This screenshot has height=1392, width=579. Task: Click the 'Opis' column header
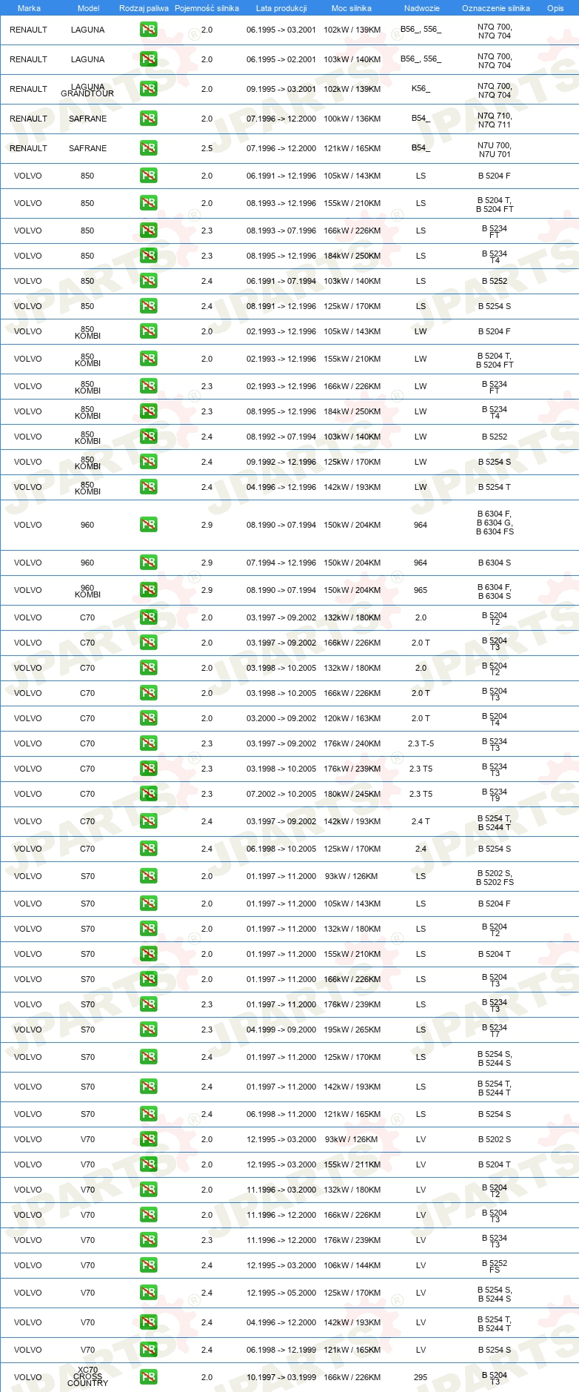tap(555, 8)
